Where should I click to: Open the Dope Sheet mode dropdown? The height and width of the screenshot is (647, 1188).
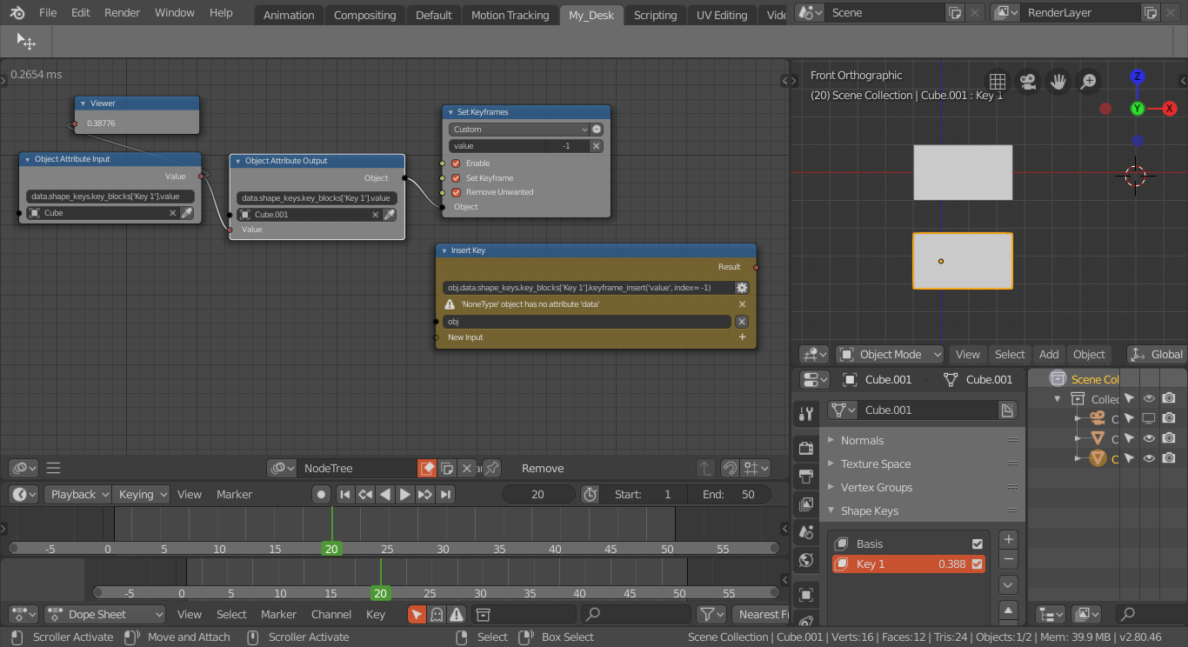(104, 614)
